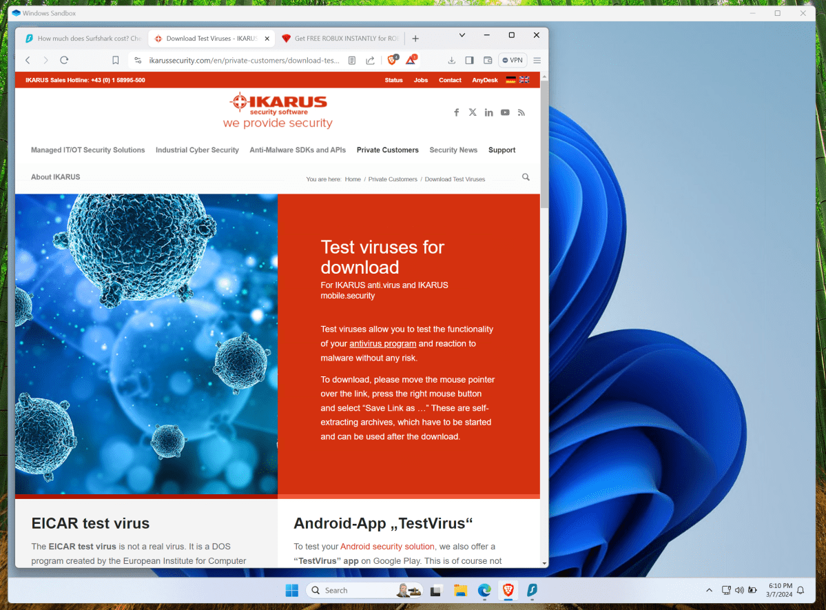Viewport: 826px width, 610px height.
Task: Click the Share this page icon
Action: pyautogui.click(x=370, y=60)
